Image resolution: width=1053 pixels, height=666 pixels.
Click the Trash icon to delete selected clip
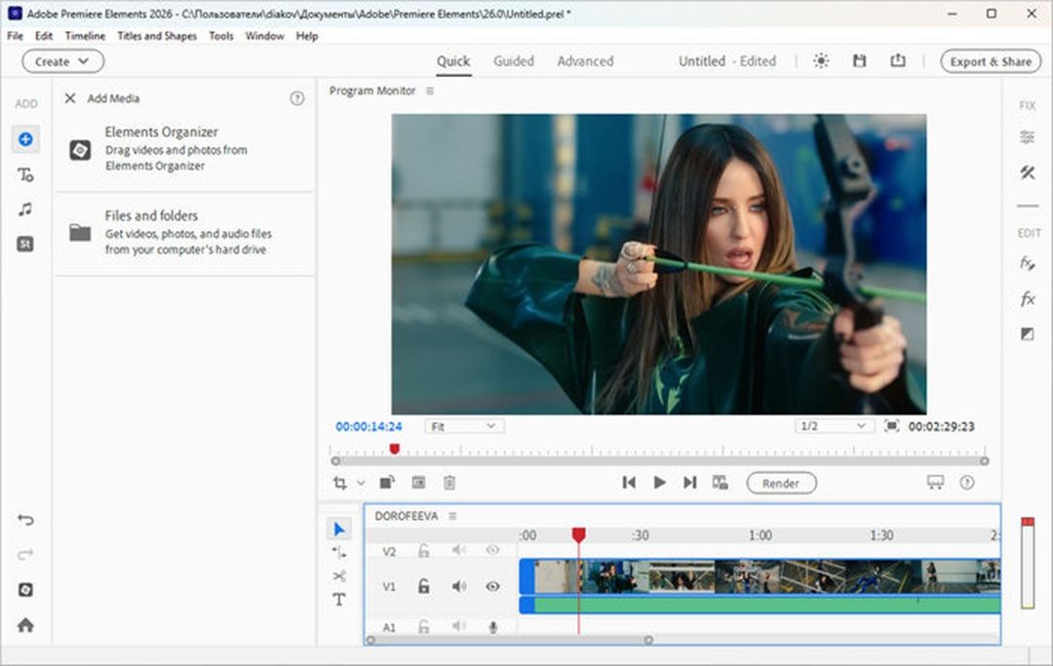tap(449, 482)
